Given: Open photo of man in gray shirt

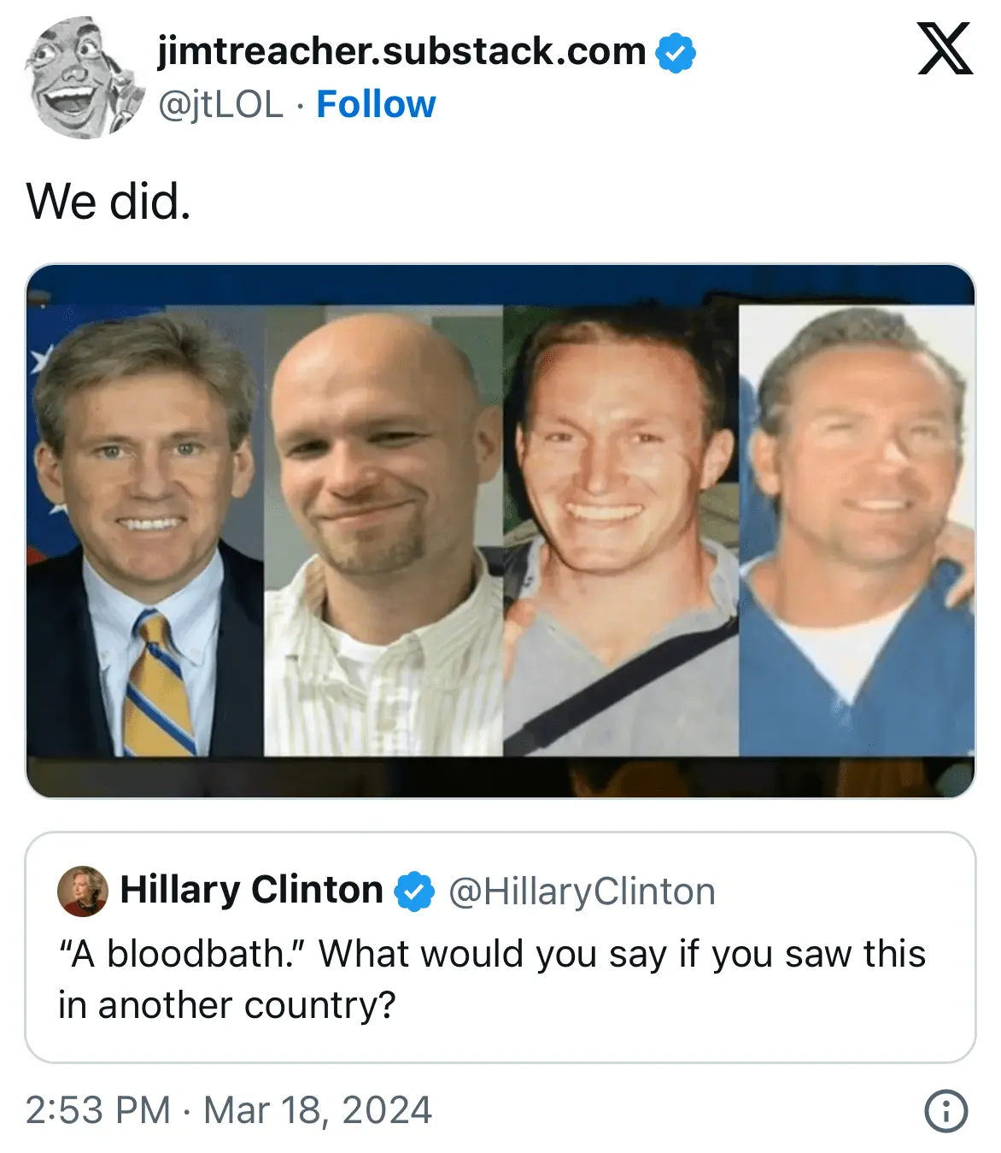Looking at the screenshot, I should click(x=621, y=530).
